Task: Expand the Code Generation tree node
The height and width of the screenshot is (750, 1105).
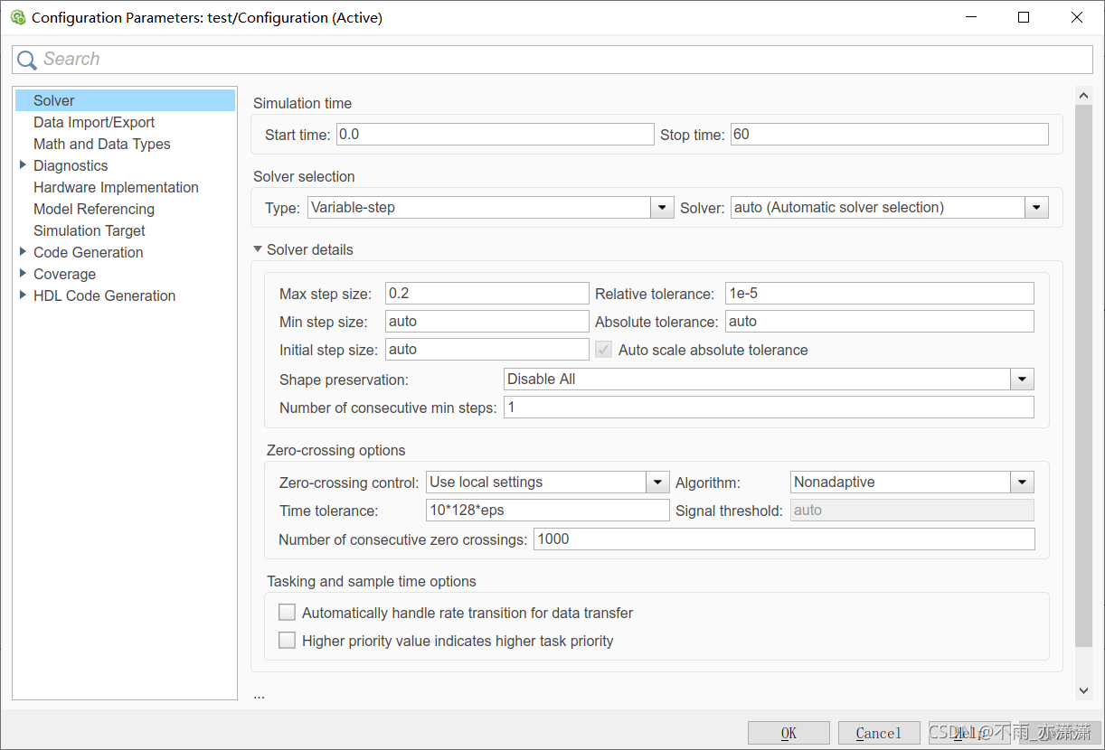Action: tap(23, 252)
